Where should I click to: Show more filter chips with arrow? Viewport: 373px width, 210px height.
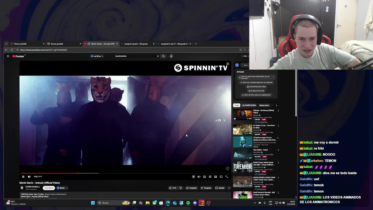point(276,105)
